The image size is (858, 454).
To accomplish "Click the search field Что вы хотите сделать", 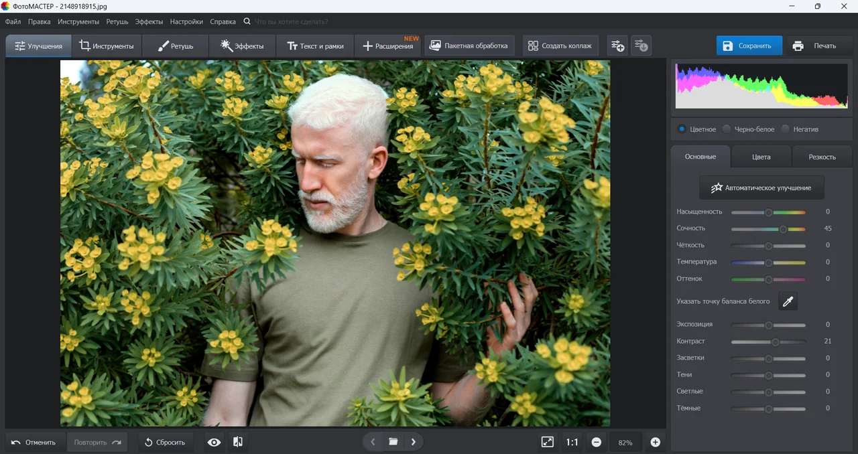I will point(292,21).
